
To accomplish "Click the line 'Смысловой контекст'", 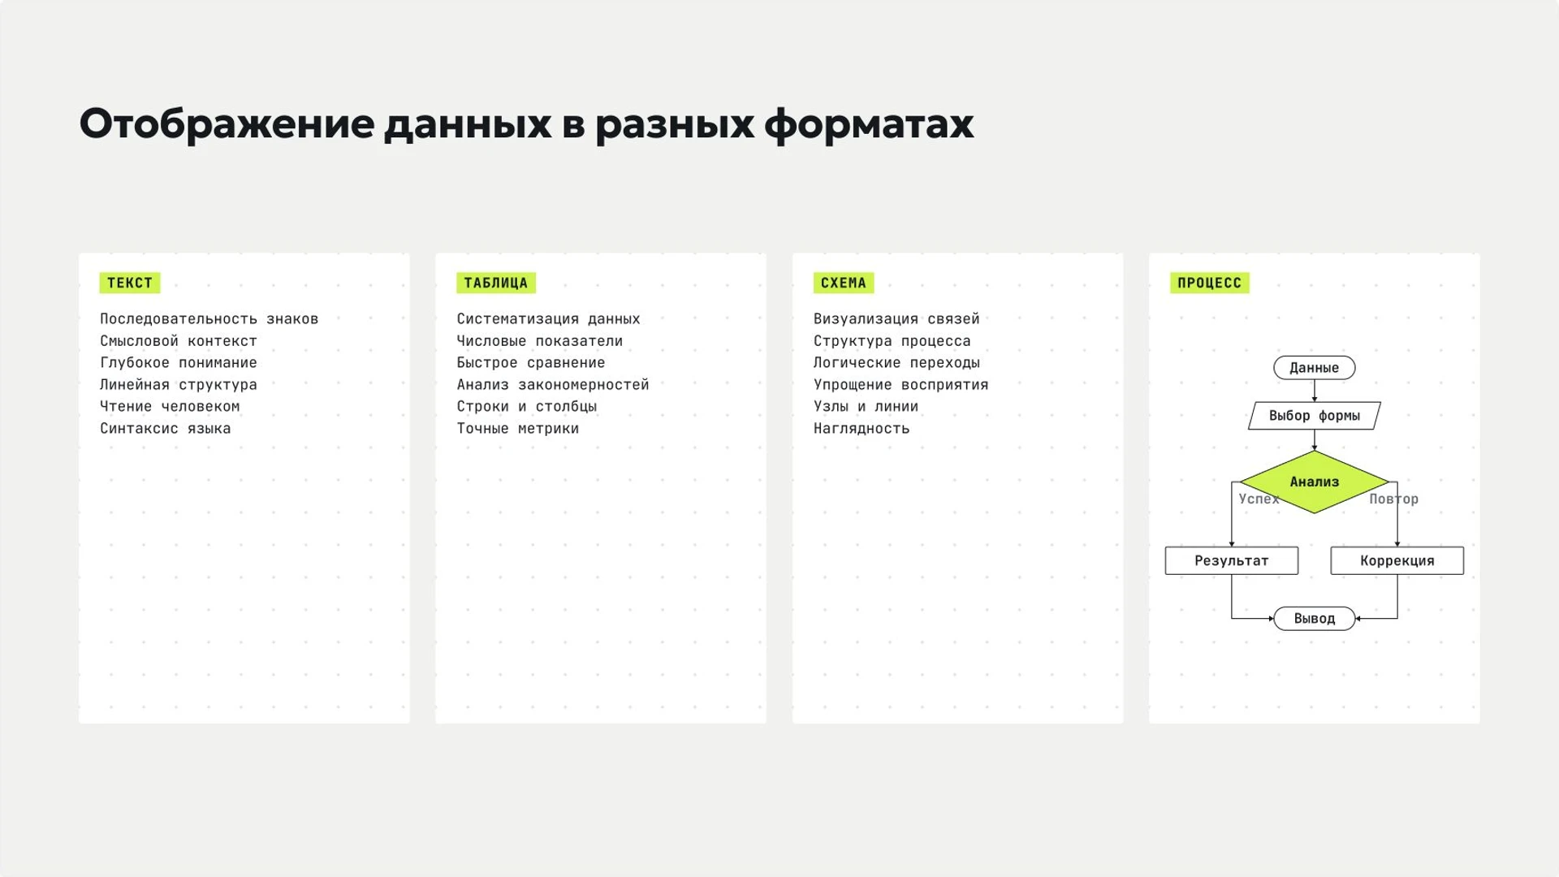I will point(179,341).
